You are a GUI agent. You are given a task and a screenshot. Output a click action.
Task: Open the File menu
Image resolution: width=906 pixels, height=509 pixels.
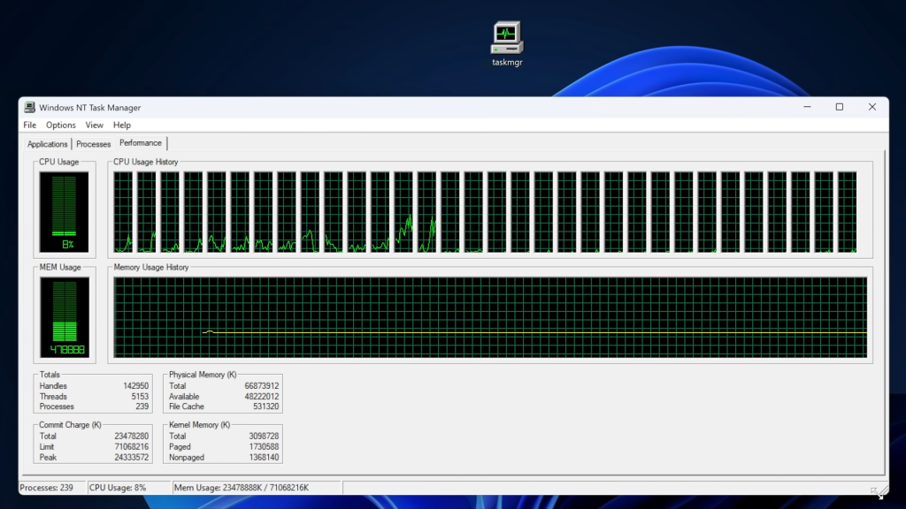(x=30, y=125)
